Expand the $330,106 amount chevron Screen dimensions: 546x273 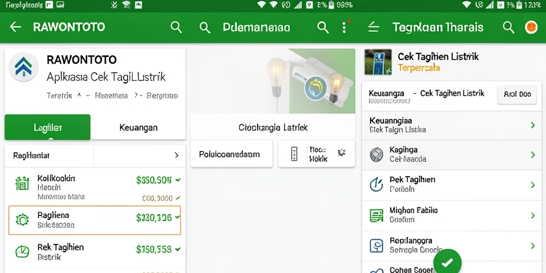click(x=177, y=218)
